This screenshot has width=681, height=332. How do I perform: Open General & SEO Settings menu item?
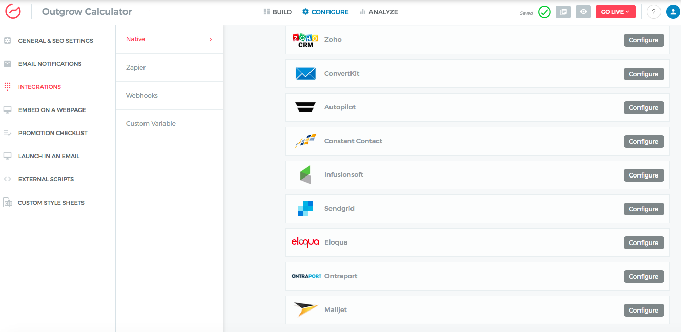pyautogui.click(x=56, y=41)
